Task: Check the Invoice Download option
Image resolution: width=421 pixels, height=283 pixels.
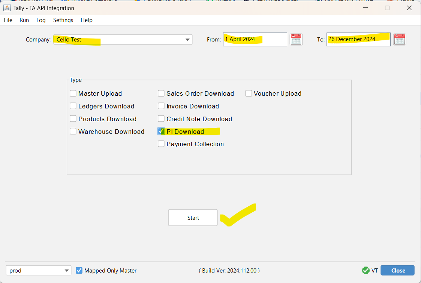Action: 161,106
